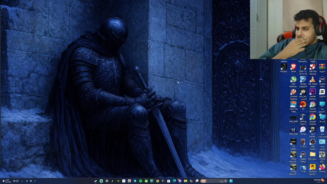Select the OBS Studio desktop icon
This screenshot has height=184, width=327.
pos(313,144)
